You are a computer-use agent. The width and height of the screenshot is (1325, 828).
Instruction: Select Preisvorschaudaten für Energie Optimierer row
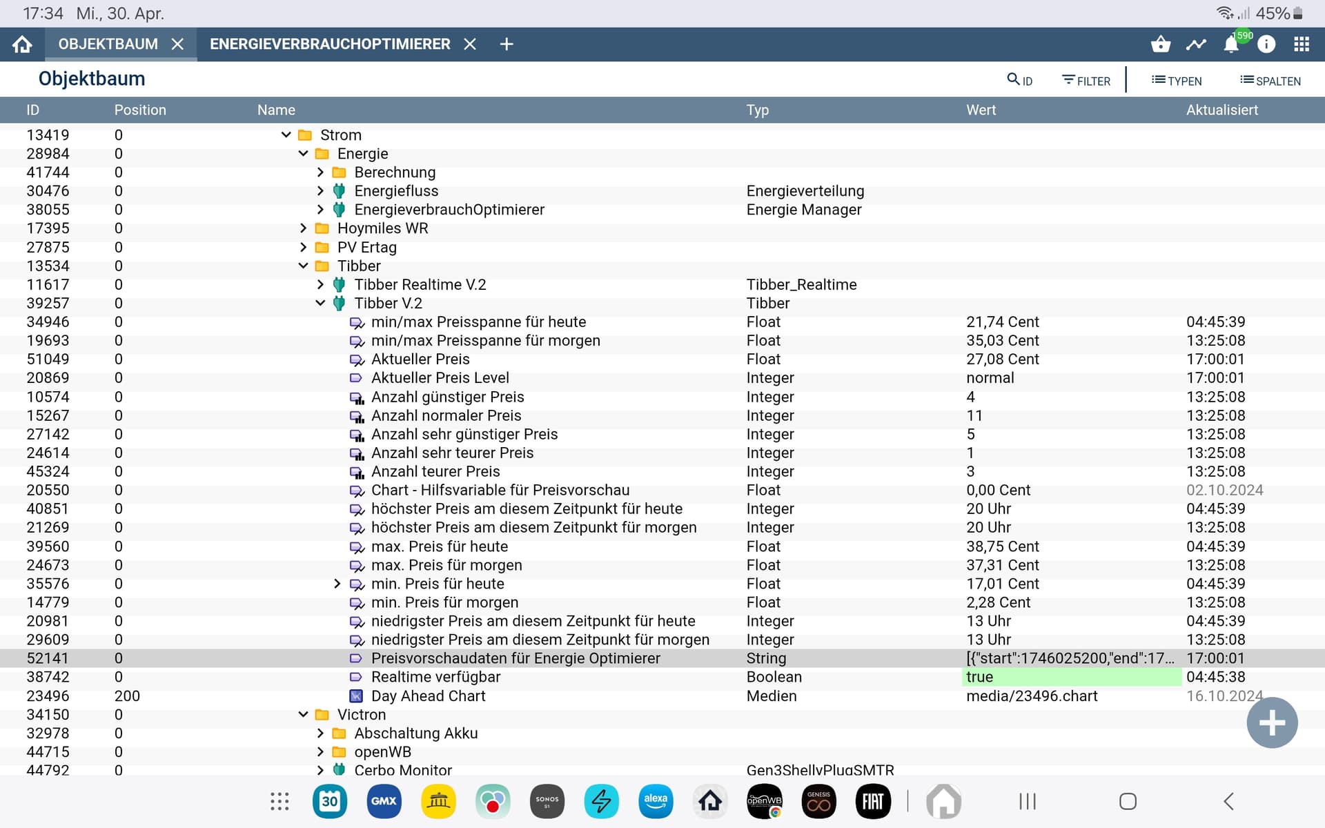click(x=662, y=658)
